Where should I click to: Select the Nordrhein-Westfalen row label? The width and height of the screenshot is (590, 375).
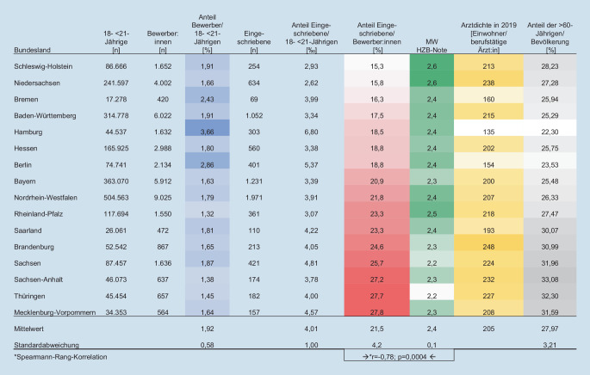pos(46,198)
